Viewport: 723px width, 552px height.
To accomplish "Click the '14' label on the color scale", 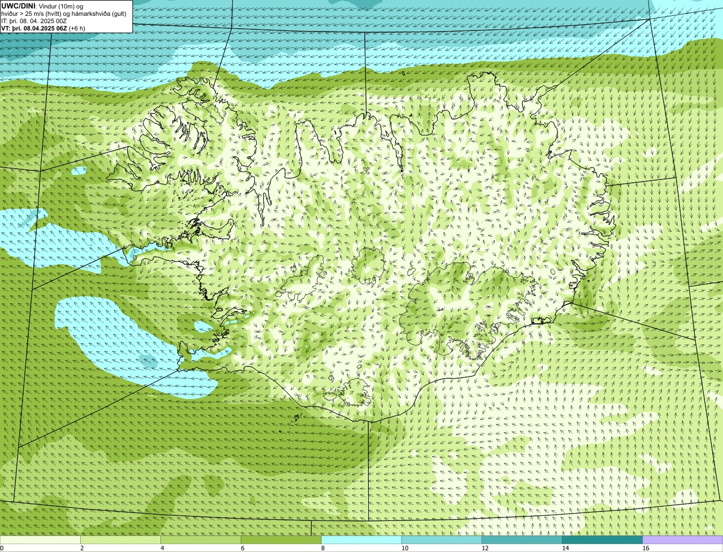I will click(565, 548).
